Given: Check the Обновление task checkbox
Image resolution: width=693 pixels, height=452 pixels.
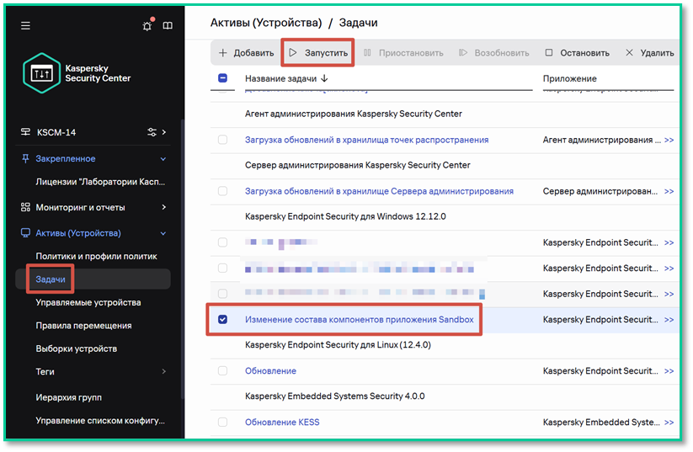Looking at the screenshot, I should click(223, 370).
